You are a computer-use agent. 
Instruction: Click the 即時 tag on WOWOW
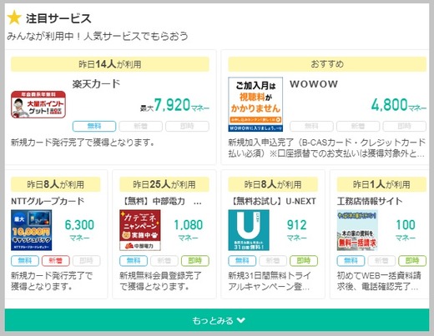405,127
